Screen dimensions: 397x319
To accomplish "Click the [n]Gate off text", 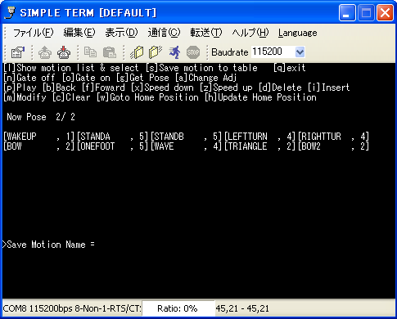I will [29, 78].
